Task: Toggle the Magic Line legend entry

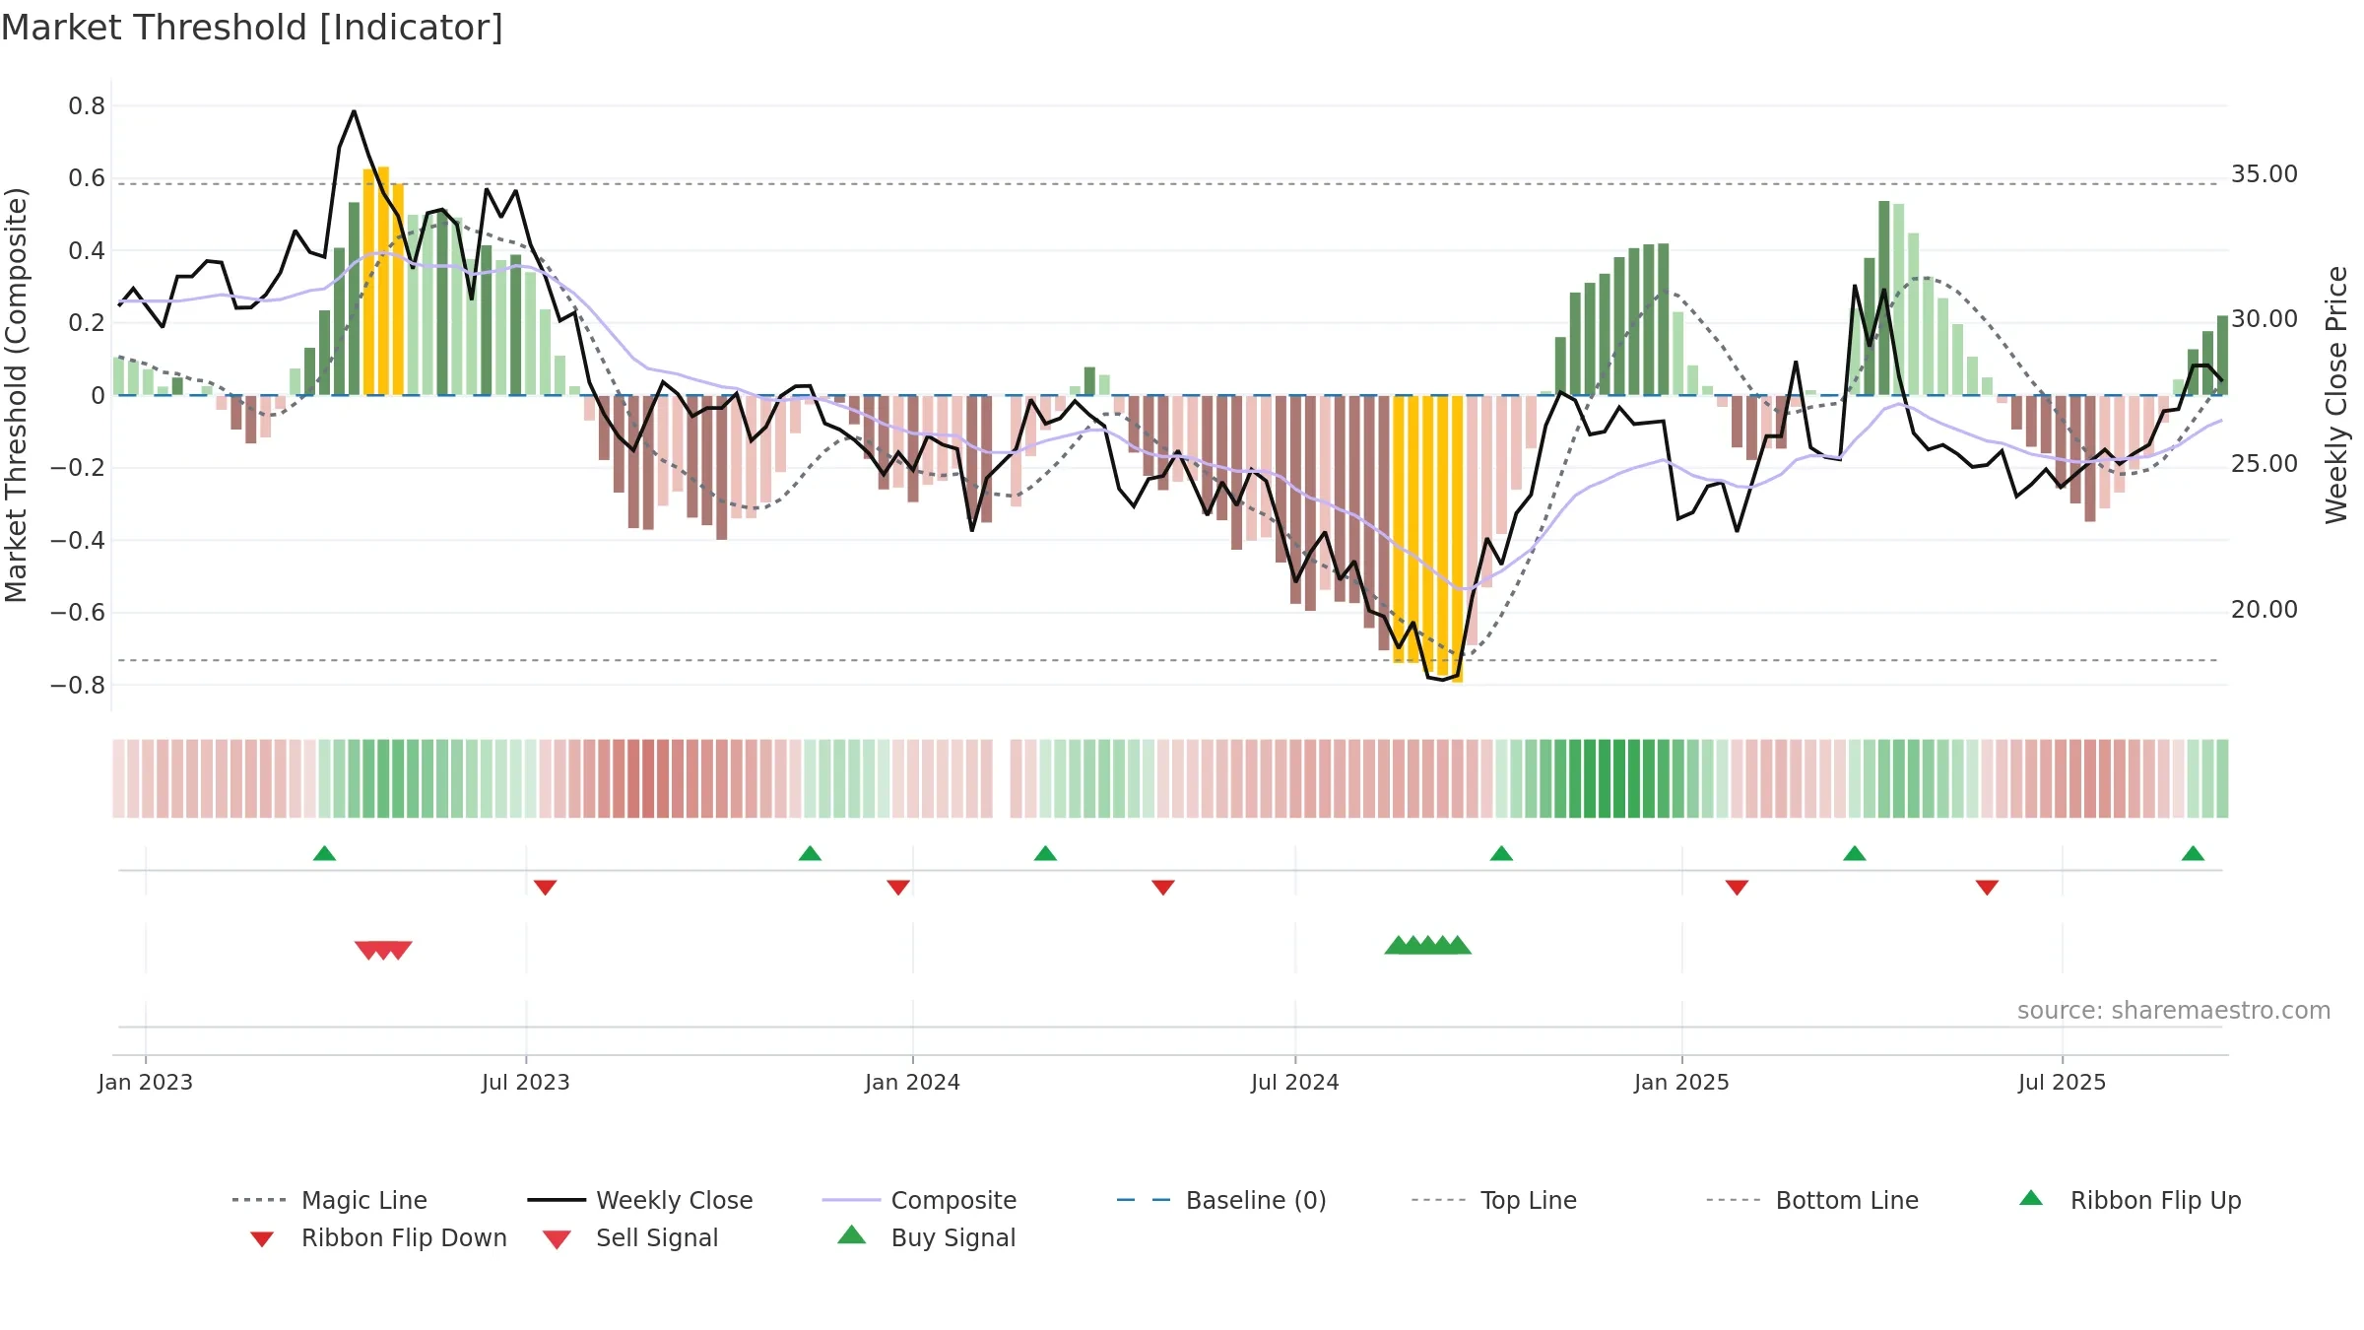Action: tap(330, 1200)
